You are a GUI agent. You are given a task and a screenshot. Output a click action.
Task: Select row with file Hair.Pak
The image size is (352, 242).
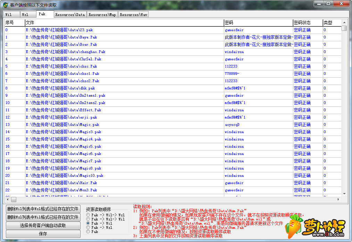(x=173, y=183)
